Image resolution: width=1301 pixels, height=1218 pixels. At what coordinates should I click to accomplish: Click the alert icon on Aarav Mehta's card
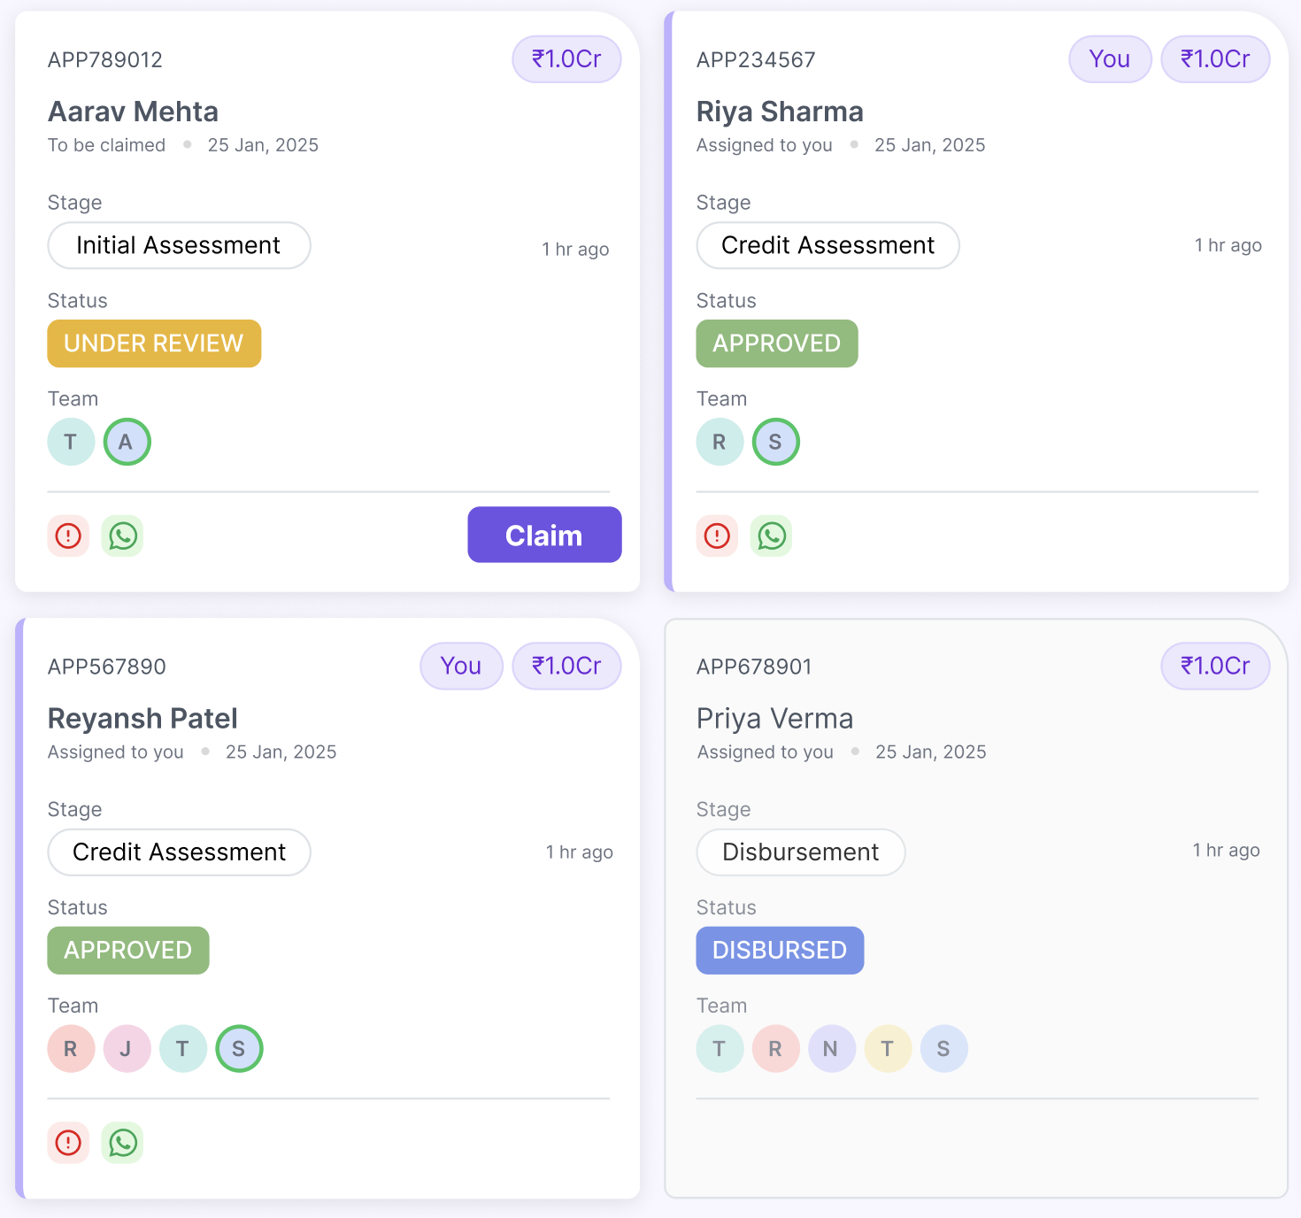point(68,536)
